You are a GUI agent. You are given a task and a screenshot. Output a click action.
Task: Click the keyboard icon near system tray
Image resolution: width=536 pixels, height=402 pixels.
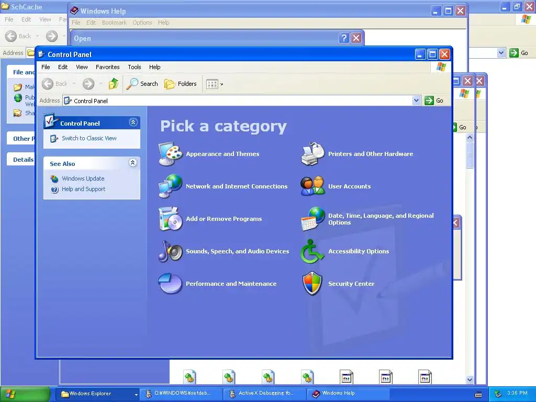pos(478,395)
